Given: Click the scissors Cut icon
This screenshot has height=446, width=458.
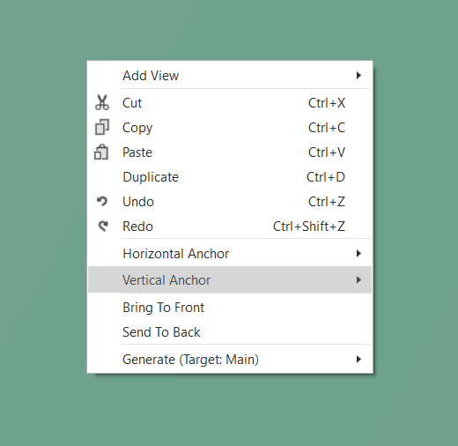Looking at the screenshot, I should (x=102, y=102).
